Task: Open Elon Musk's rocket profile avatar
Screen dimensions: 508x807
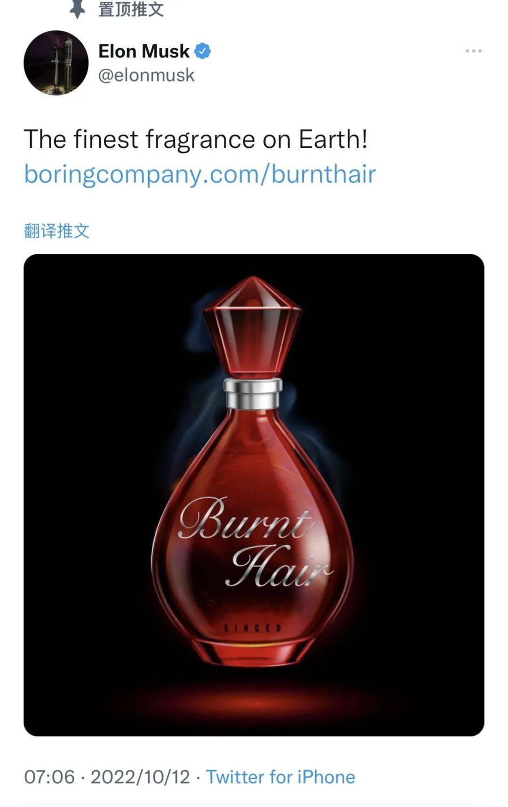Action: click(x=56, y=63)
